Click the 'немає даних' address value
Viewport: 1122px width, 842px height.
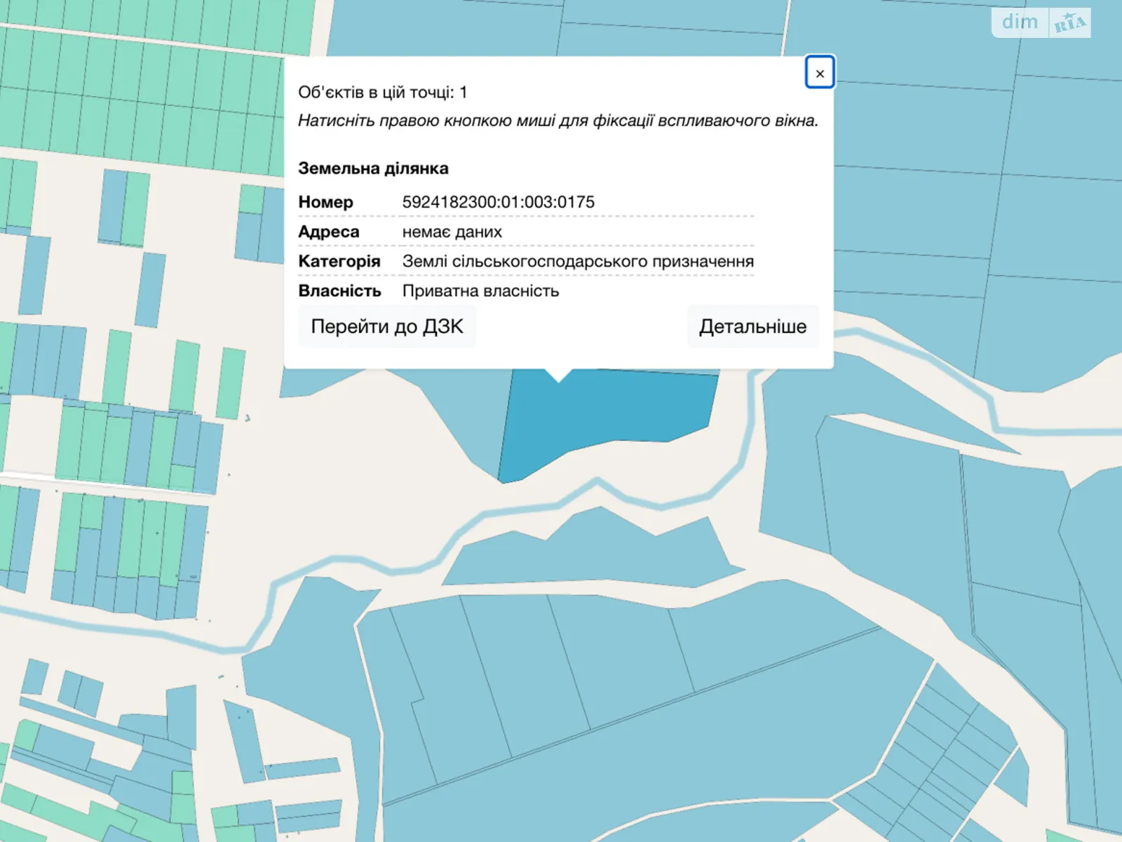pyautogui.click(x=452, y=232)
